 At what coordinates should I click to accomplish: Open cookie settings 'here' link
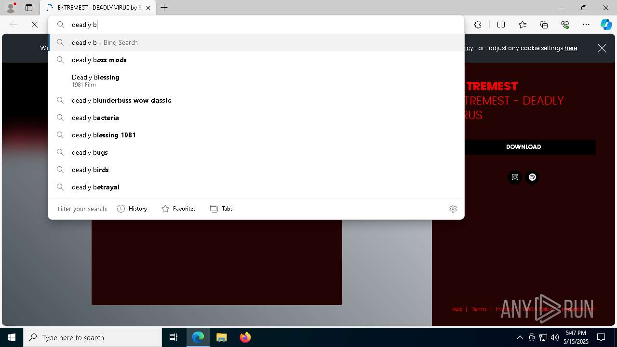tap(571, 48)
